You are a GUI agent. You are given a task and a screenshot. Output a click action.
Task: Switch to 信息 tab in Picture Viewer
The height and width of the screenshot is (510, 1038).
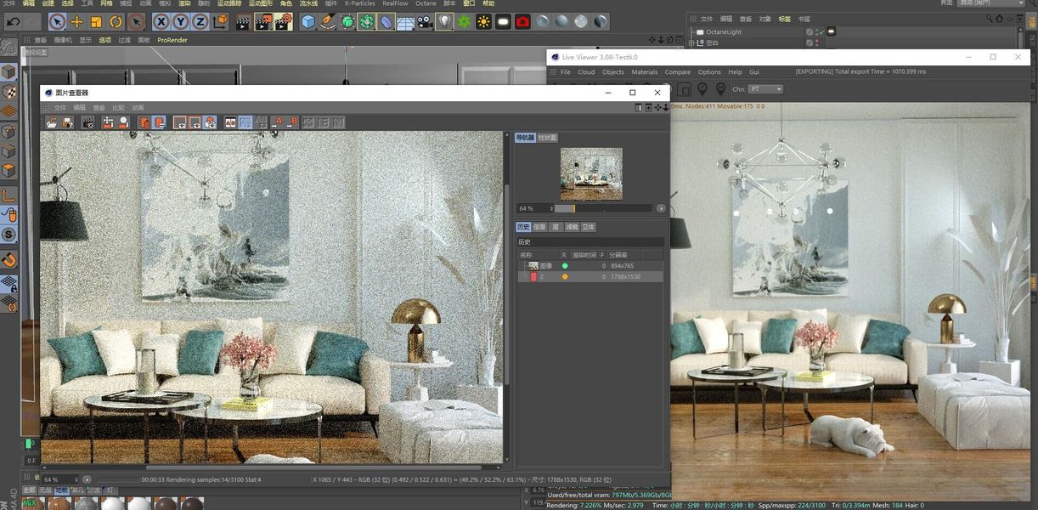(540, 227)
